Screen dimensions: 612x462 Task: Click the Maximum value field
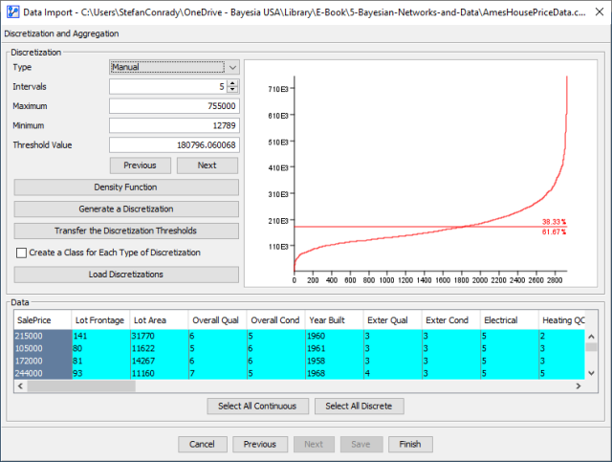click(x=174, y=106)
